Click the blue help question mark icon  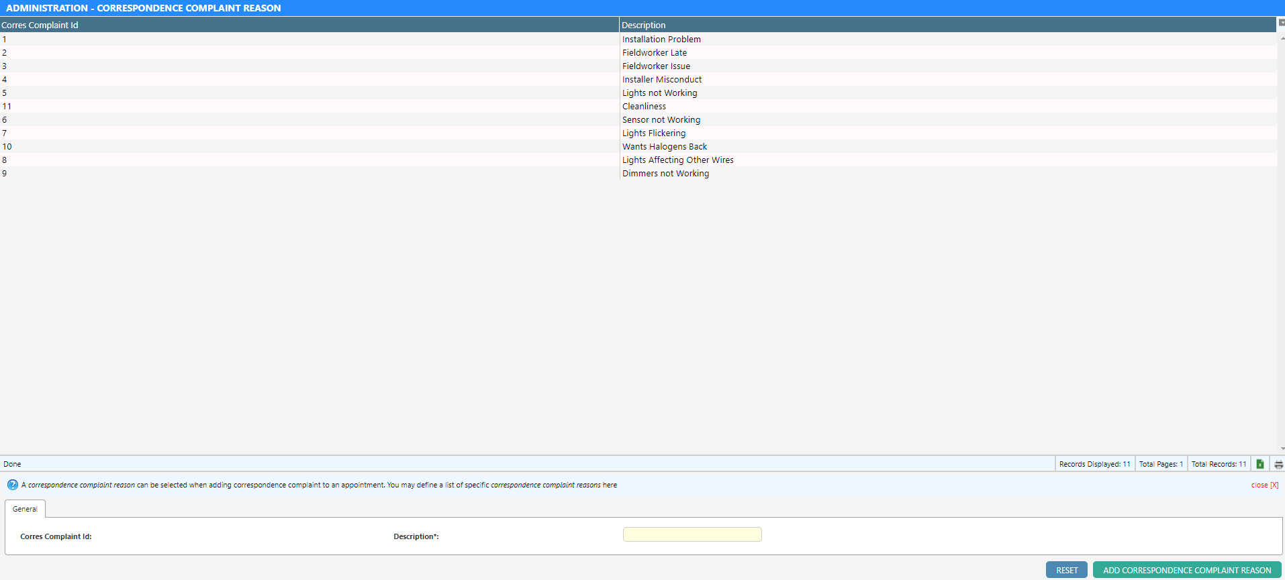12,485
